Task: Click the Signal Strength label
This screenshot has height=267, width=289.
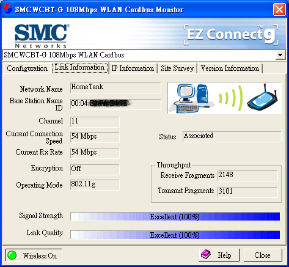Action: coord(41,216)
